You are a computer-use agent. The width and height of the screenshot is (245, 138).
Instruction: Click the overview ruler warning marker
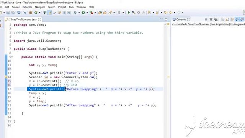(168, 77)
